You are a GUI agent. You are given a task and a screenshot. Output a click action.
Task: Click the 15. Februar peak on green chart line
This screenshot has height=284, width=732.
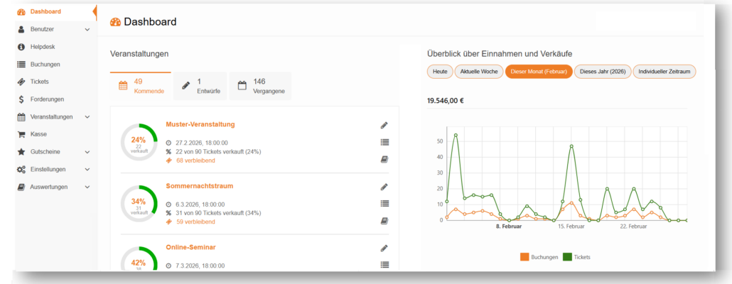(x=571, y=146)
